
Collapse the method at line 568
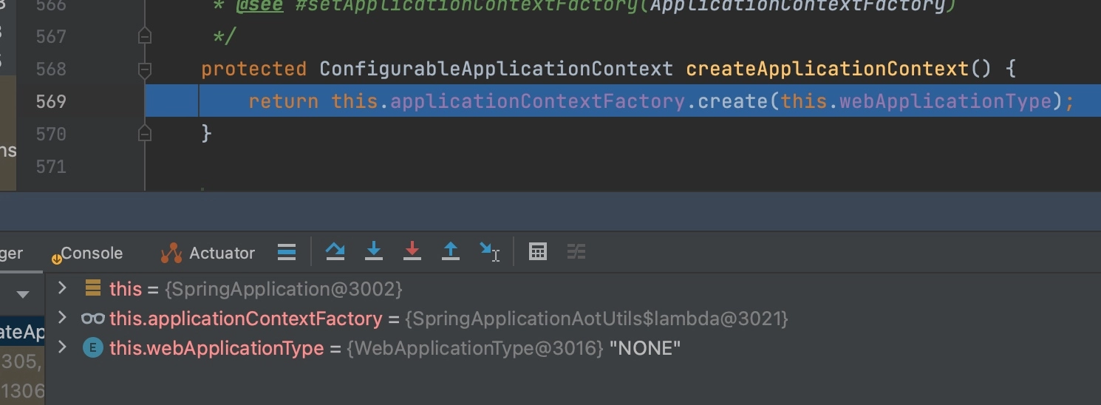[x=145, y=69]
